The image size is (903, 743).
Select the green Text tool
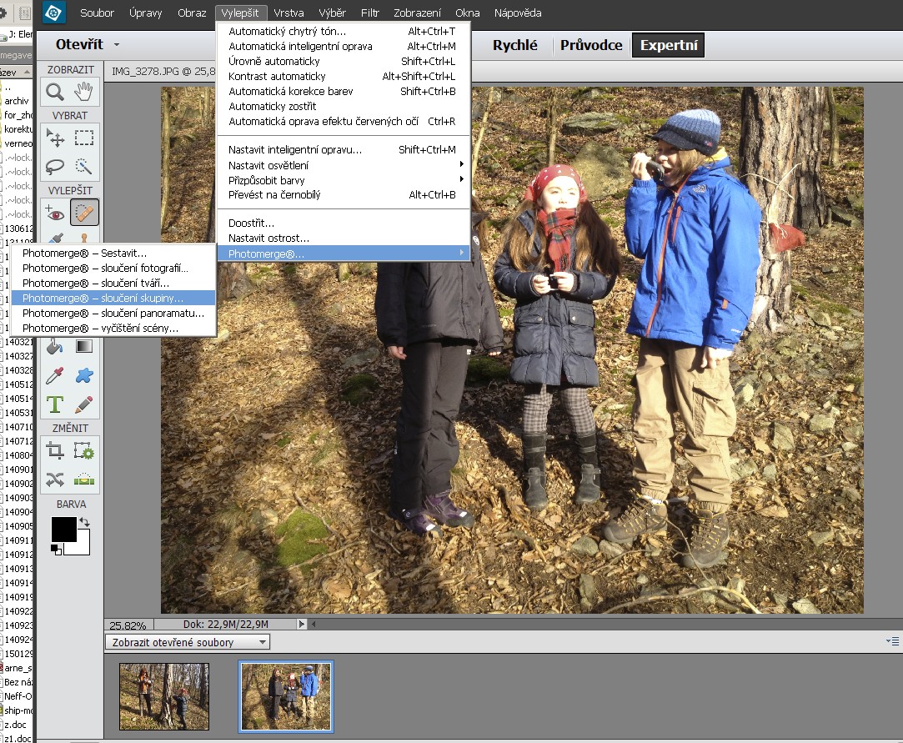click(55, 404)
